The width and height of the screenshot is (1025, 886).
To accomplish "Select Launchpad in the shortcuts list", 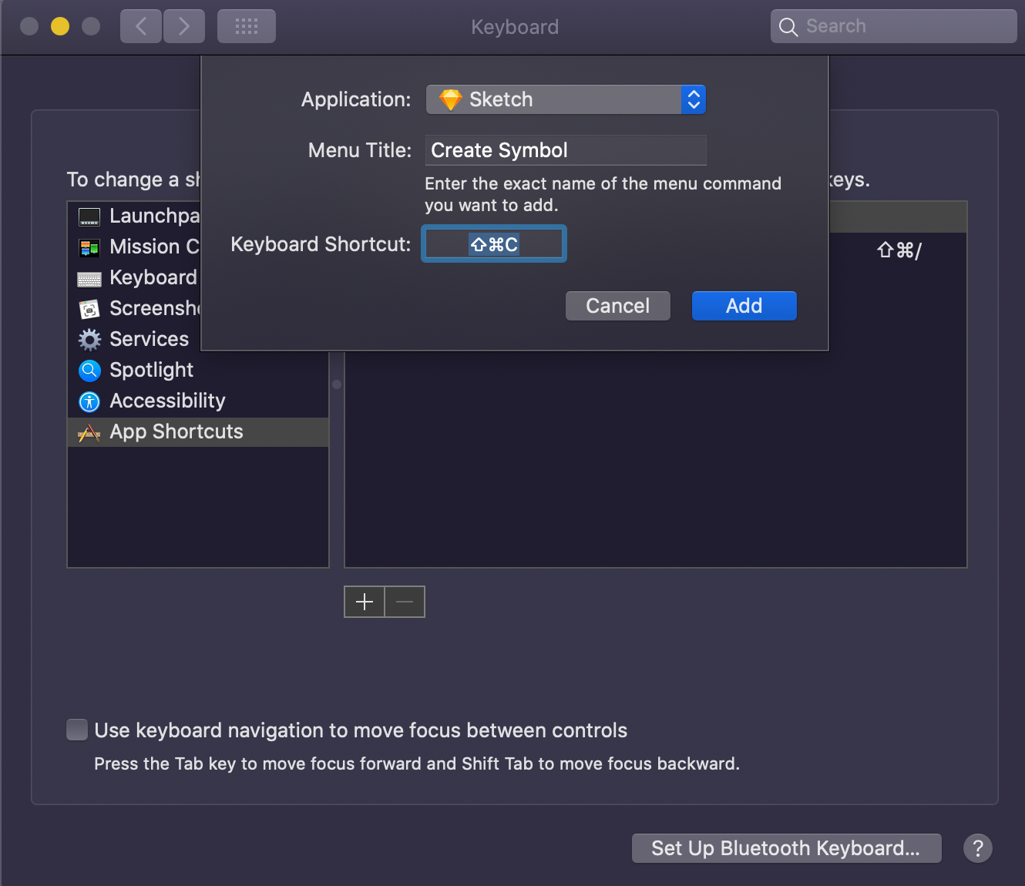I will (x=135, y=216).
